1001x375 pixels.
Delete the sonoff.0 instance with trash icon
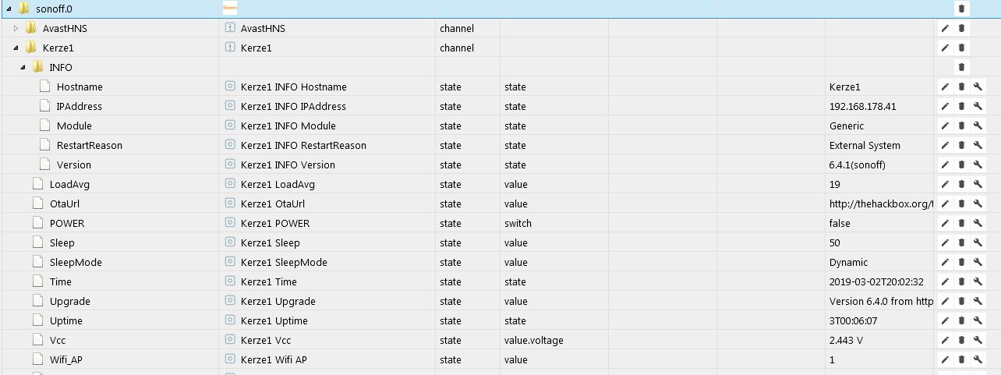961,9
